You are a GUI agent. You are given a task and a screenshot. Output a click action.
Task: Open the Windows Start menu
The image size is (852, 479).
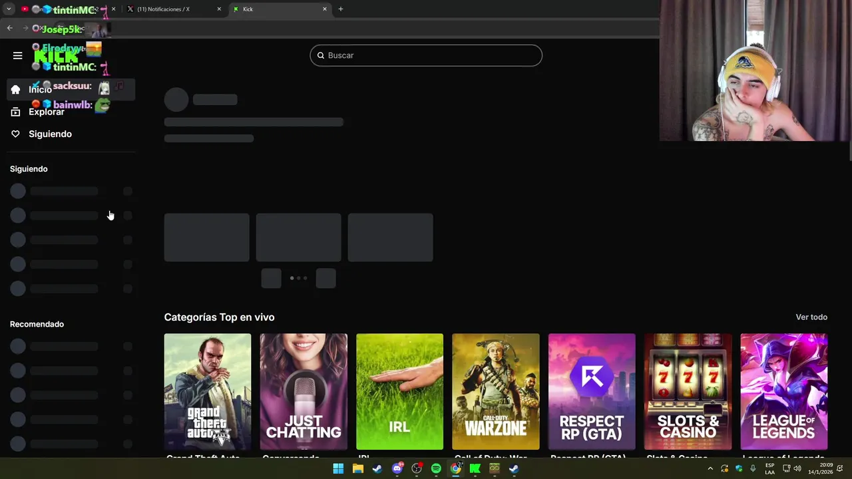pos(338,468)
